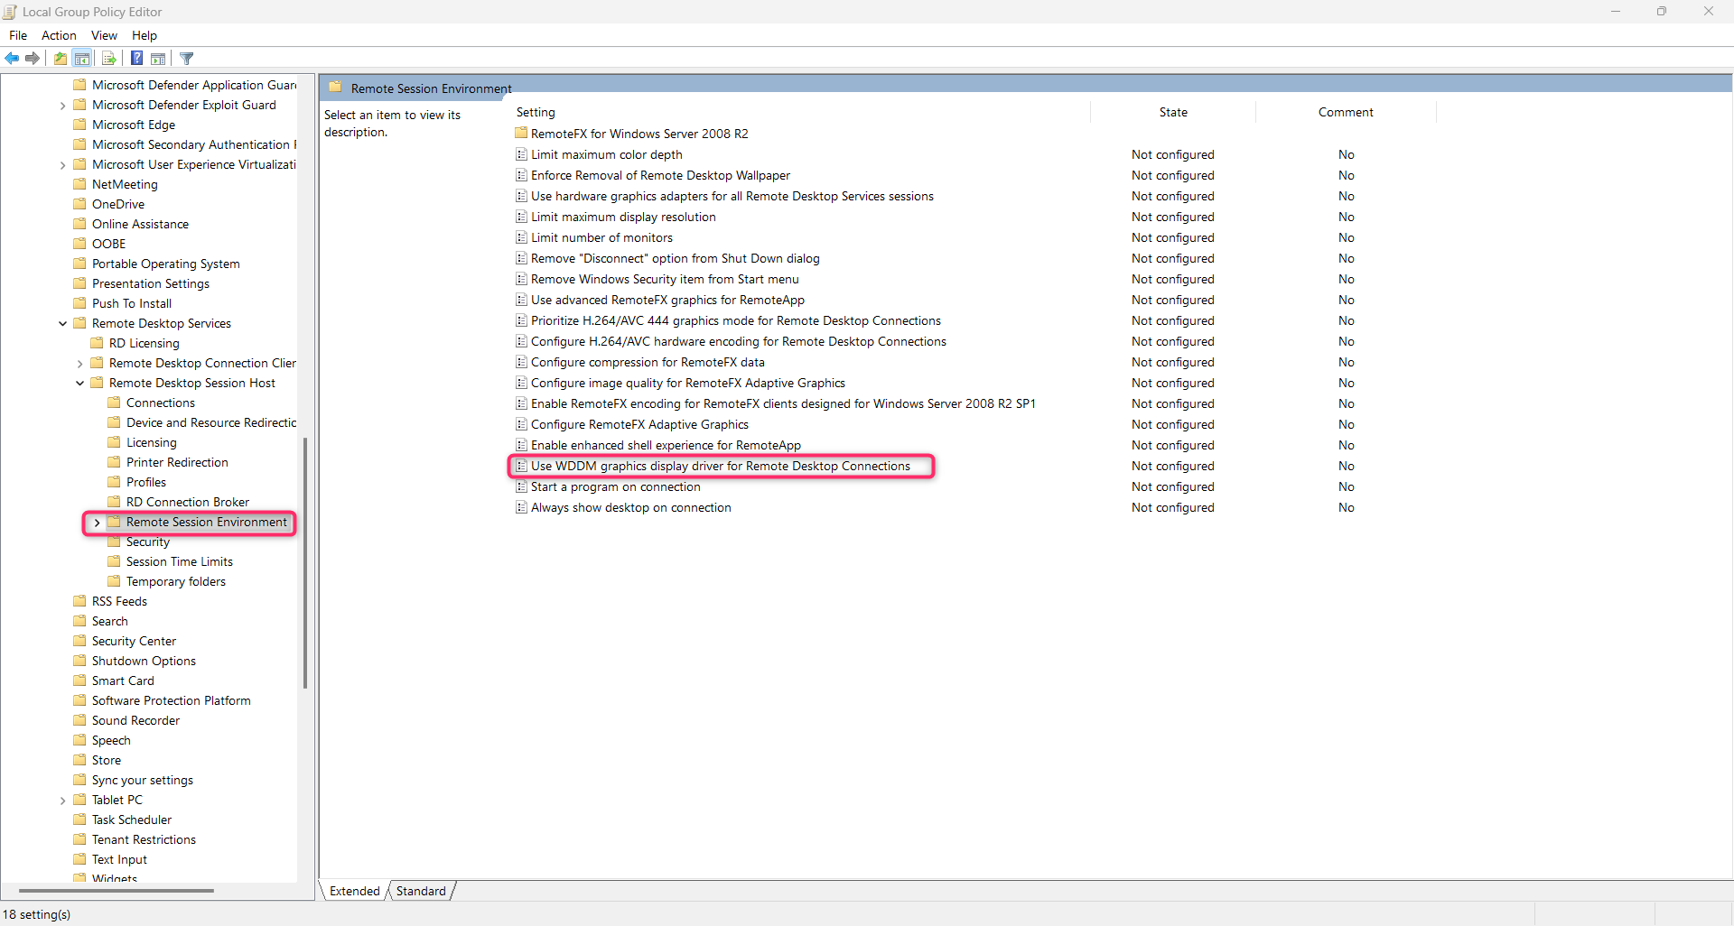Click the Filter icon on the toolbar

click(186, 58)
